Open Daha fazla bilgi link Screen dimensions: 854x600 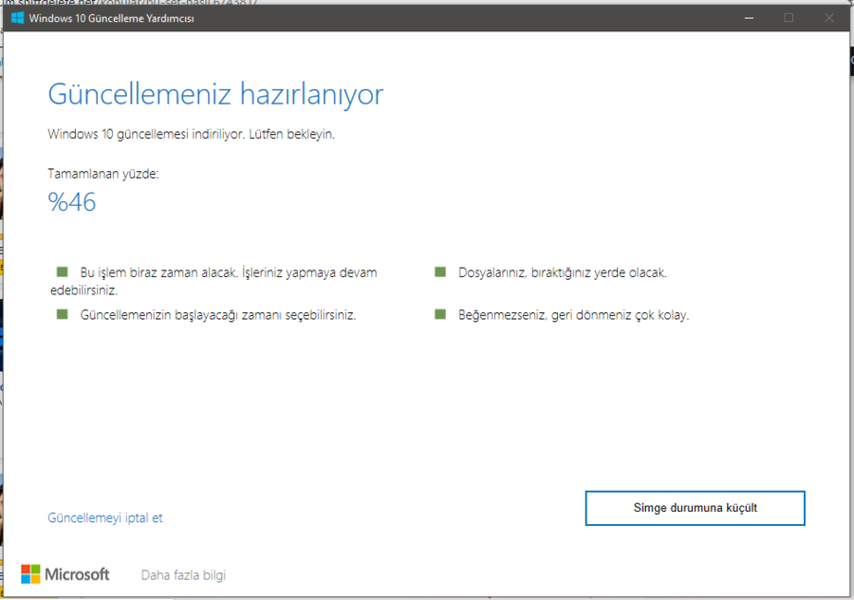coord(183,575)
